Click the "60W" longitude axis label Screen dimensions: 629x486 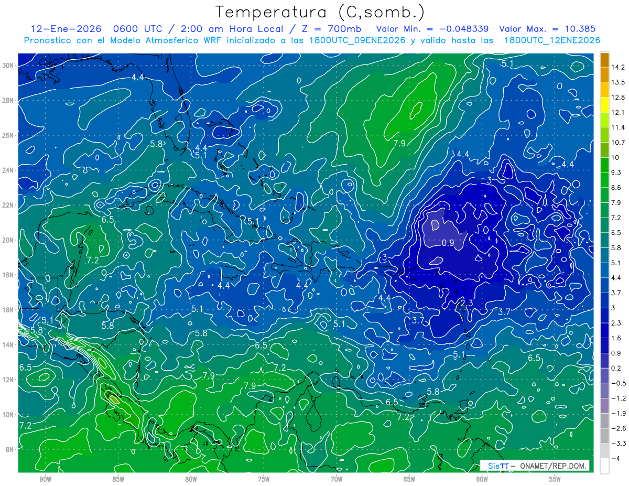pos(482,479)
